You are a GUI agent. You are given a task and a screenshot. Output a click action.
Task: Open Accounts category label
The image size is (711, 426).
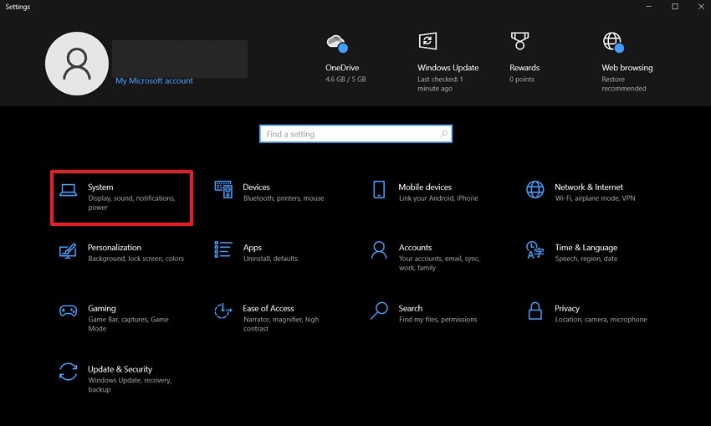pyautogui.click(x=416, y=247)
